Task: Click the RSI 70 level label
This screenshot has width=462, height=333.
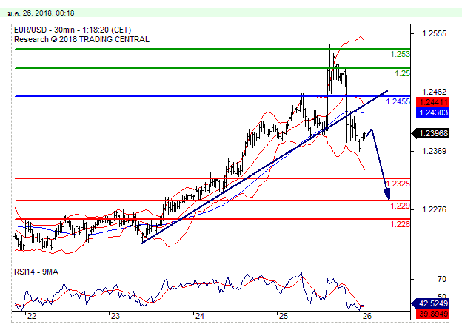Action: tap(442, 279)
